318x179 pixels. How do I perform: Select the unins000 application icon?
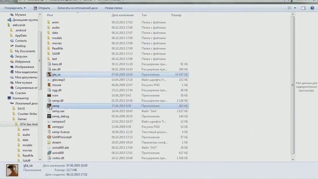[49, 153]
